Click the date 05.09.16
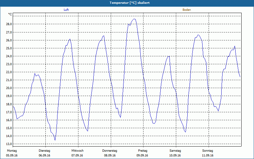This screenshot has height=159, width=254. tap(12, 156)
